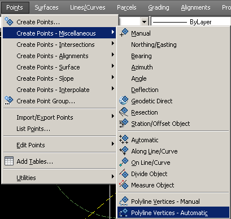Open Edit Points submenu
231x219 pixels.
(x=59, y=145)
